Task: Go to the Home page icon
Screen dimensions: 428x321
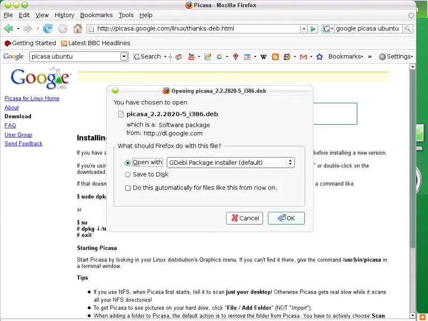Action: pyautogui.click(x=78, y=28)
